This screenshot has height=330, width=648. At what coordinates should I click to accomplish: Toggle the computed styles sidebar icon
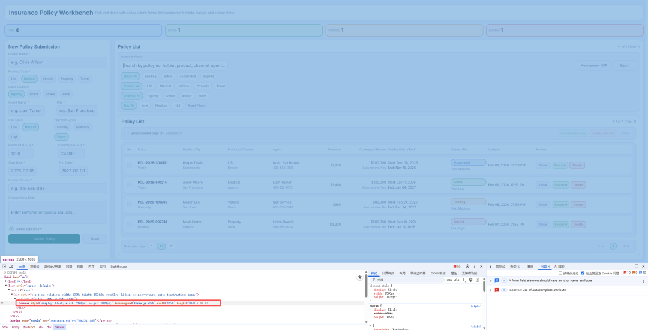[x=478, y=280]
